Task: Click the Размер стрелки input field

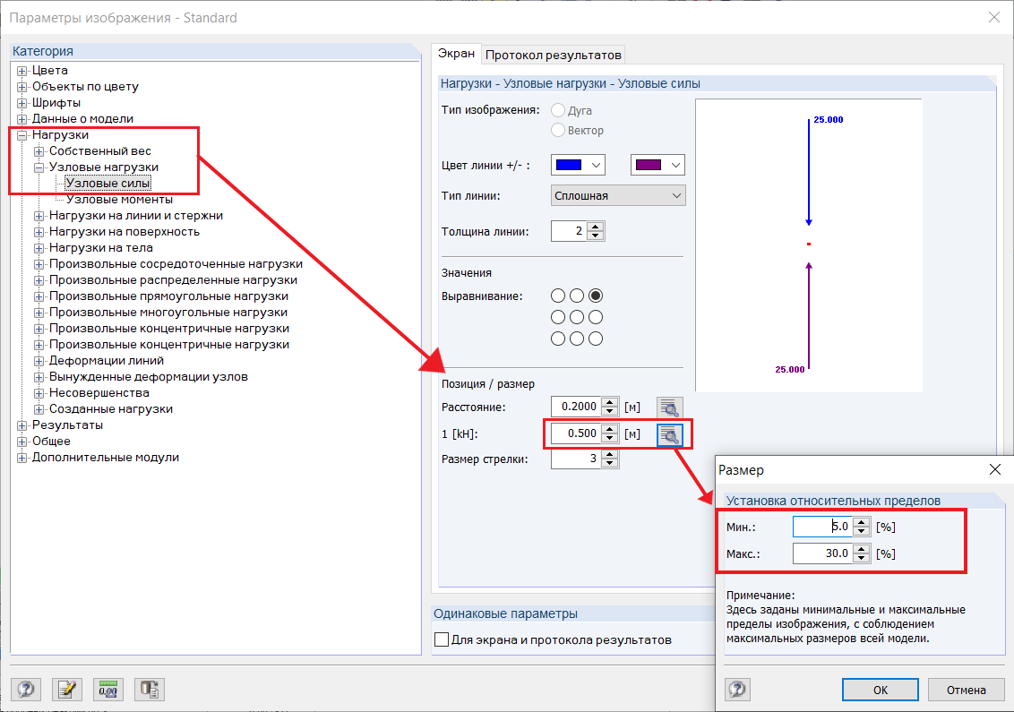Action: tap(576, 459)
